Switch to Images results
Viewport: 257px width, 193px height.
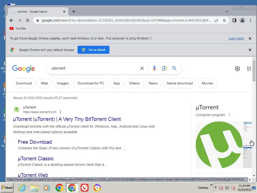click(63, 83)
